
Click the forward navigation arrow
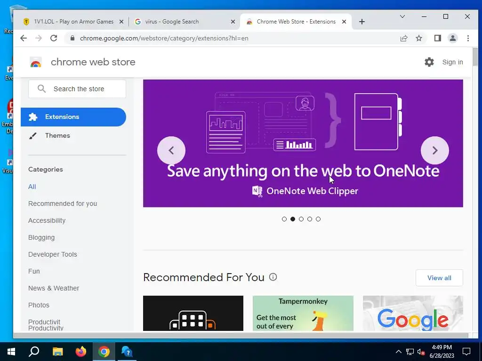39,38
